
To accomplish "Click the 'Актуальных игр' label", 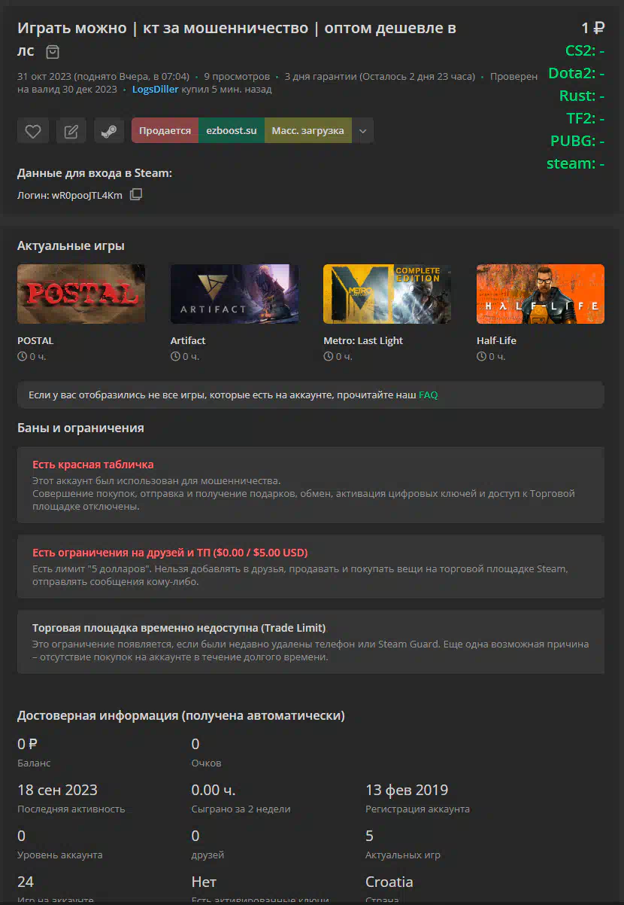I will pyautogui.click(x=403, y=855).
